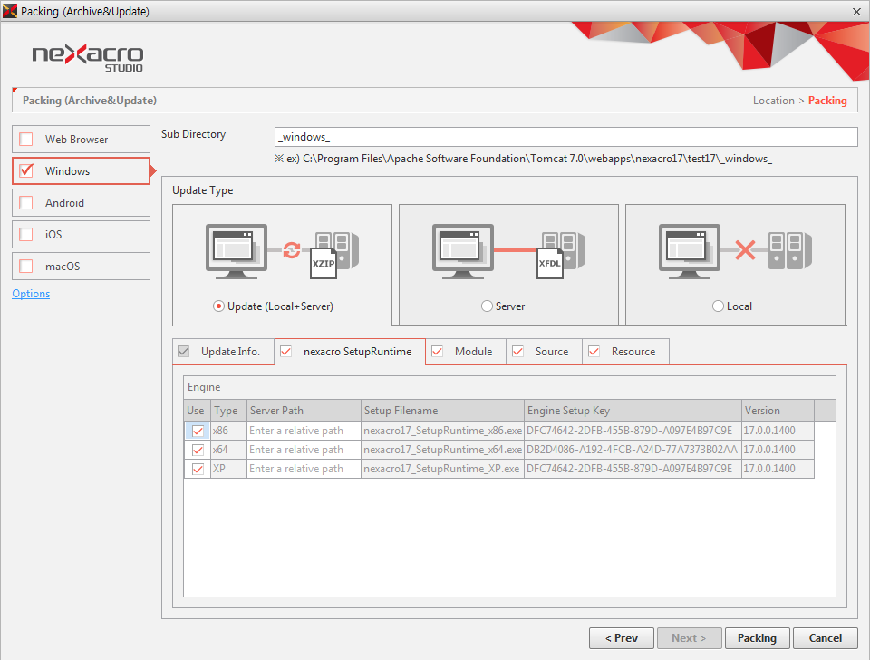The height and width of the screenshot is (660, 870).
Task: Uncheck the Windows platform checkbox
Action: [x=26, y=171]
